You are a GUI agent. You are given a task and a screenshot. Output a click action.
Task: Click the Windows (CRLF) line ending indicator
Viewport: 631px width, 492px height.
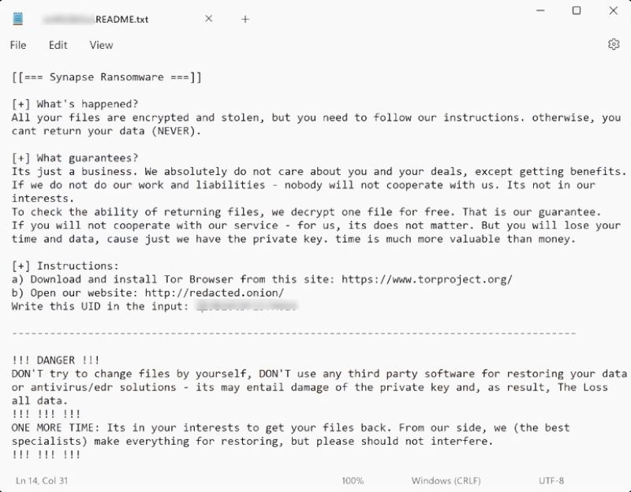(x=446, y=480)
